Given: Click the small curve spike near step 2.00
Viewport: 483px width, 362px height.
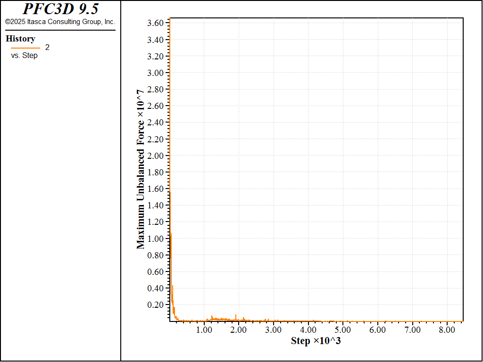Looking at the screenshot, I should (236, 317).
